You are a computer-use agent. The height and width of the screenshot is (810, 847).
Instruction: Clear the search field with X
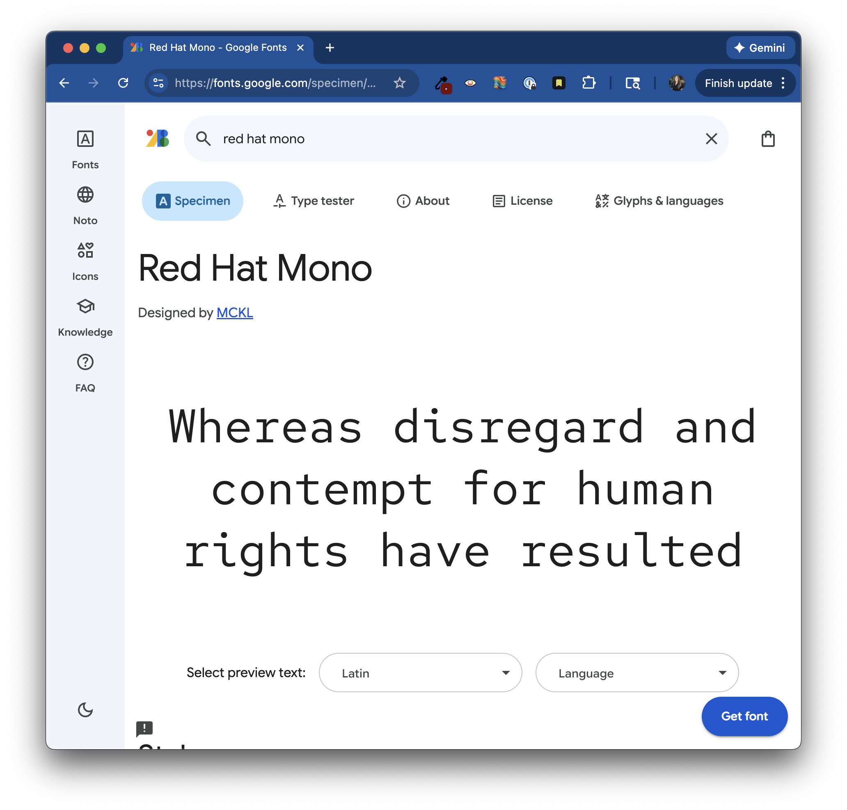tap(711, 139)
